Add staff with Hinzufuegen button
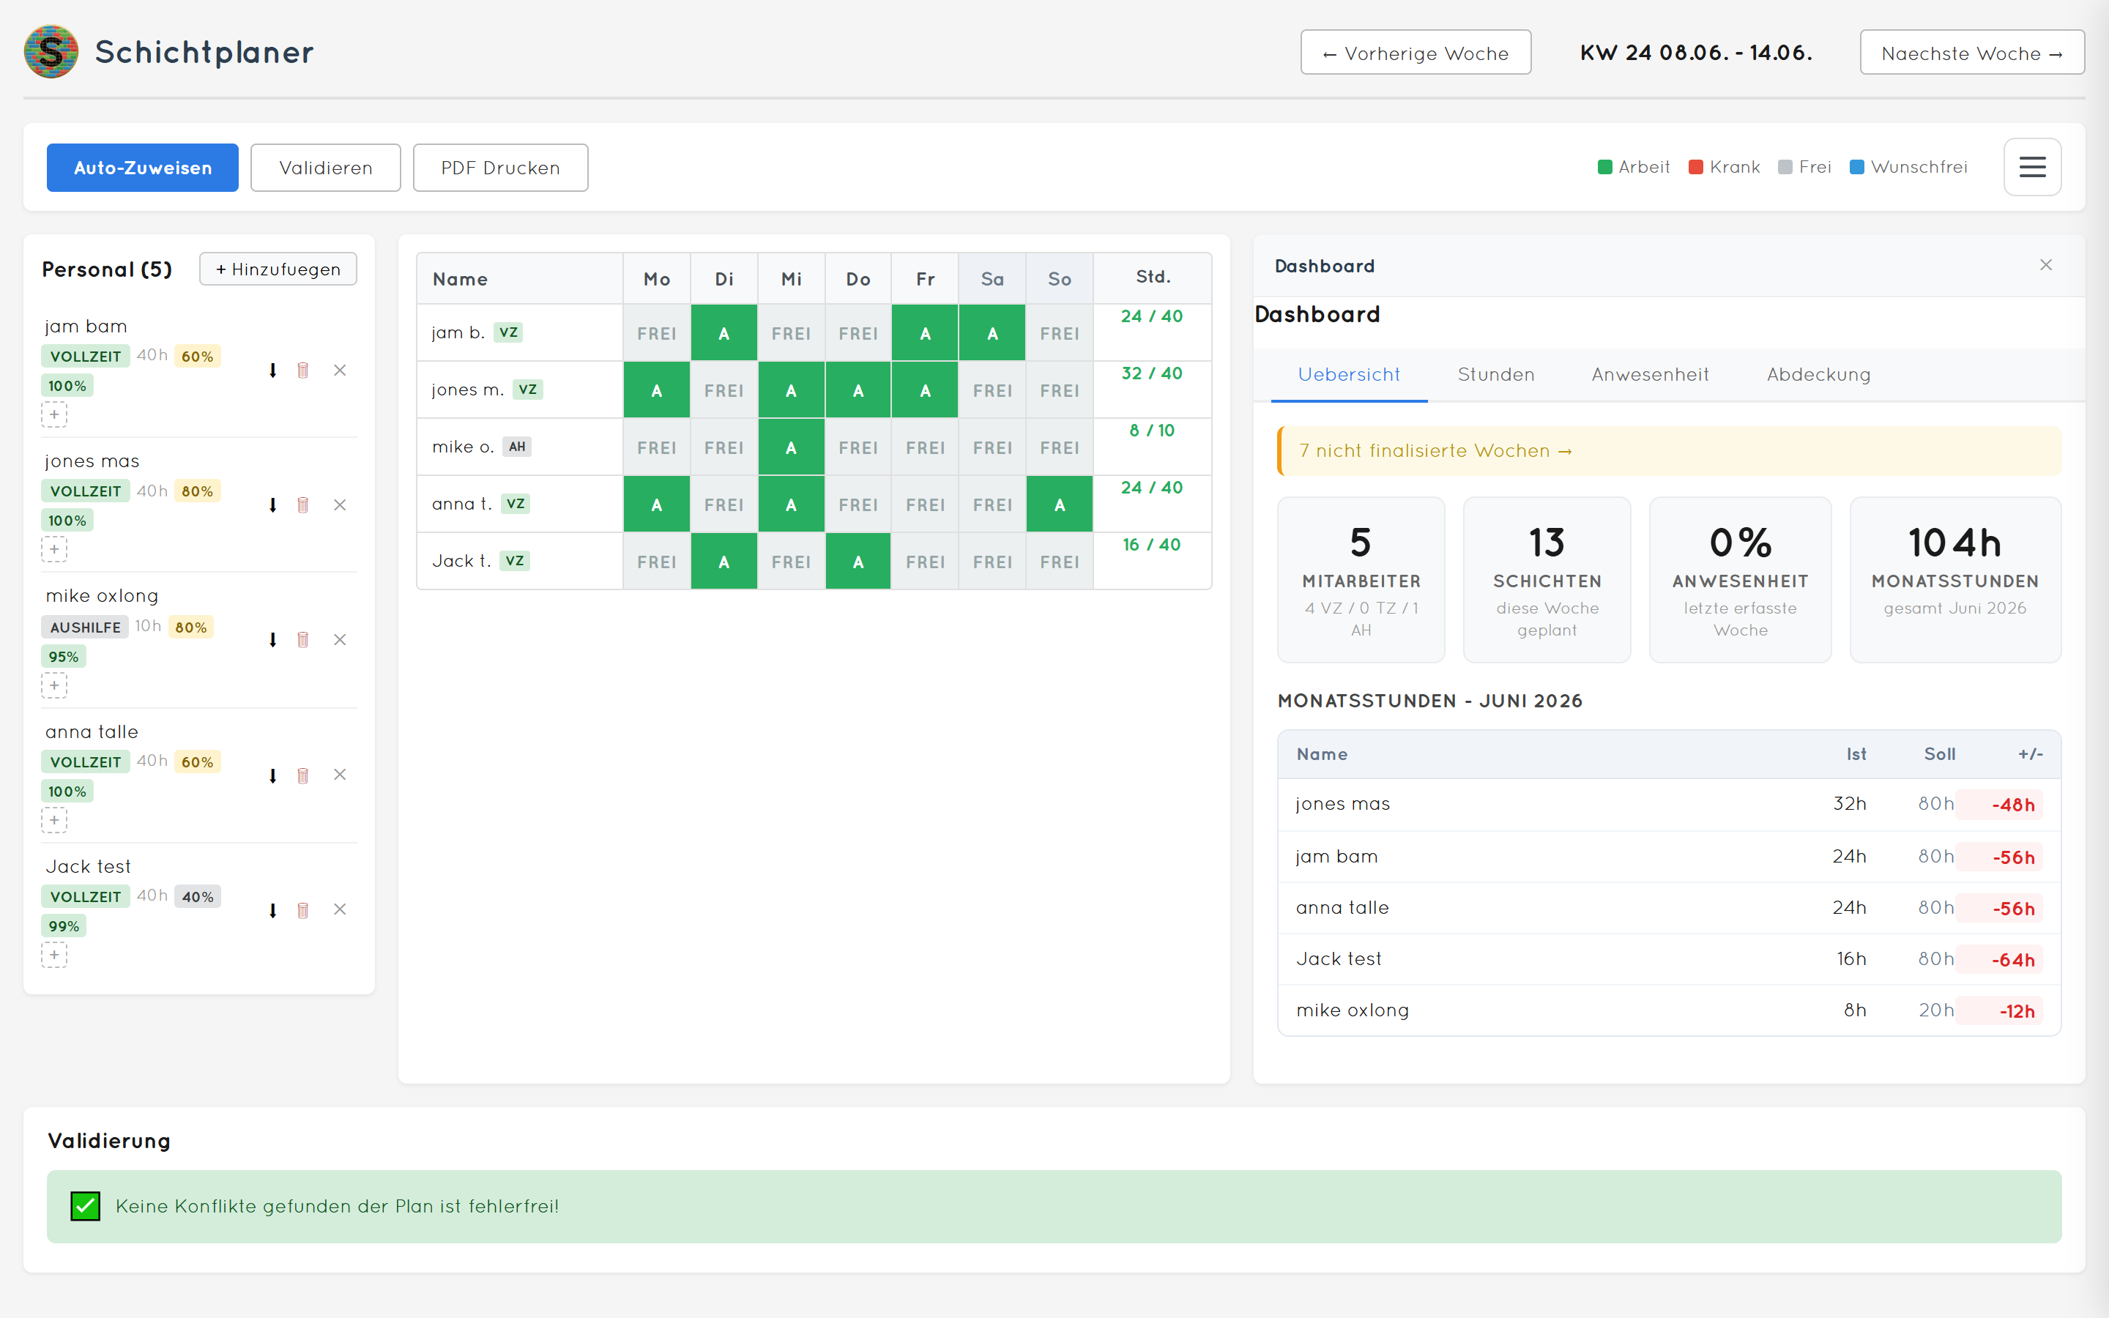 point(278,269)
